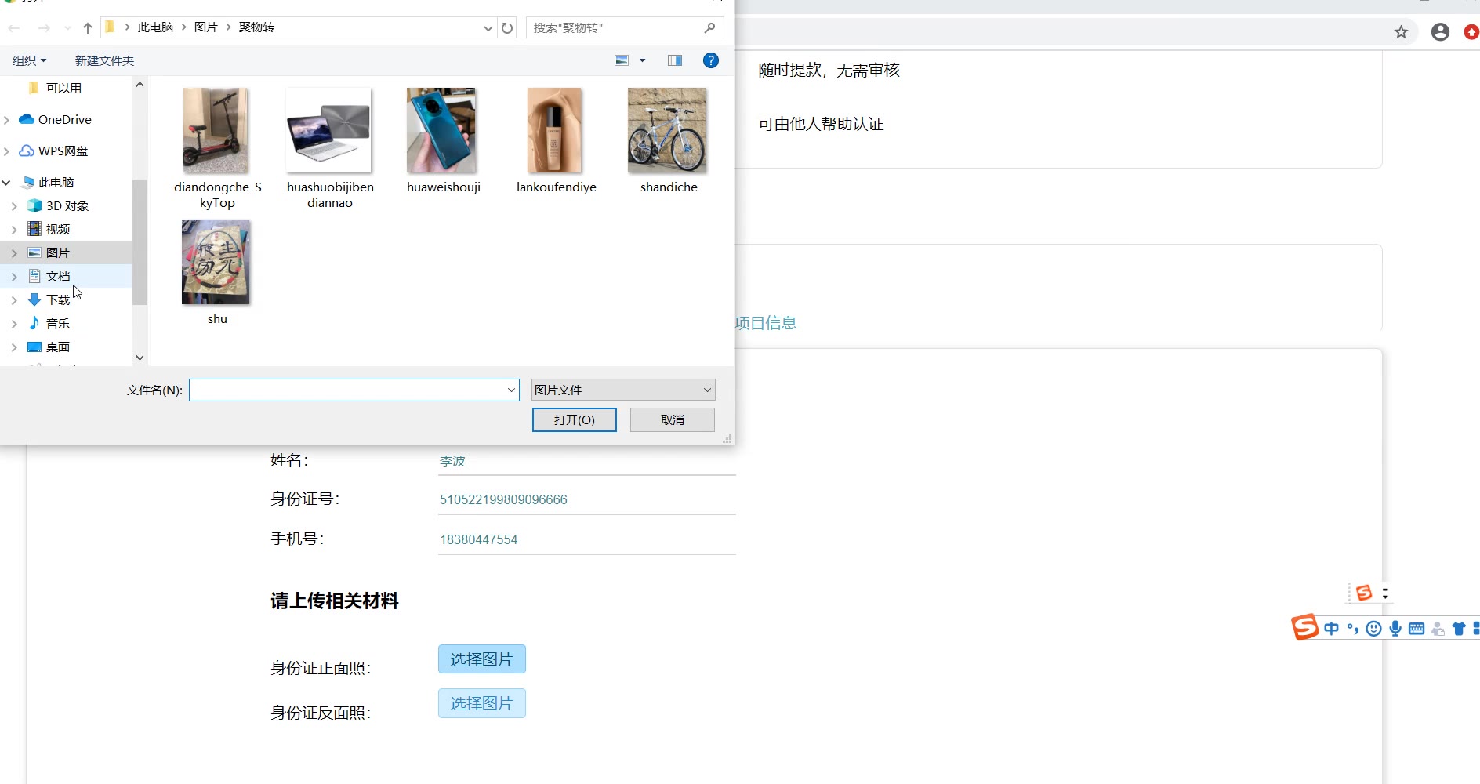Image resolution: width=1480 pixels, height=784 pixels.
Task: Click the 搜索"聚物转" search box
Action: point(625,27)
